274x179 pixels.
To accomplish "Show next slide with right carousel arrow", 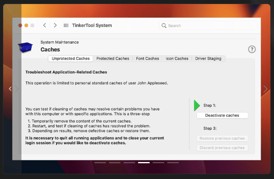I will (265, 89).
